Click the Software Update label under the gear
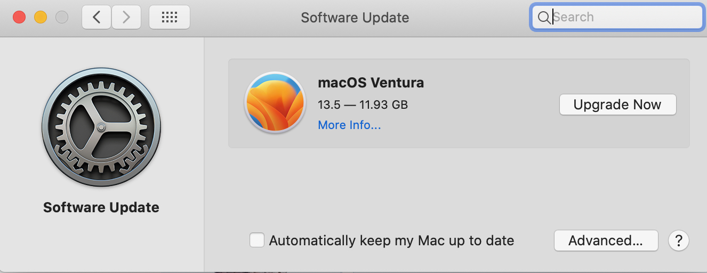Image resolution: width=707 pixels, height=273 pixels. click(101, 207)
